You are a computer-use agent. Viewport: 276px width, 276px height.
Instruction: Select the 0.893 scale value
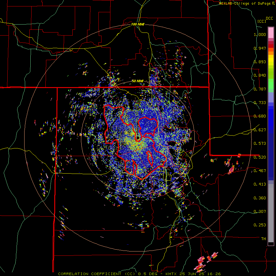tap(260, 62)
